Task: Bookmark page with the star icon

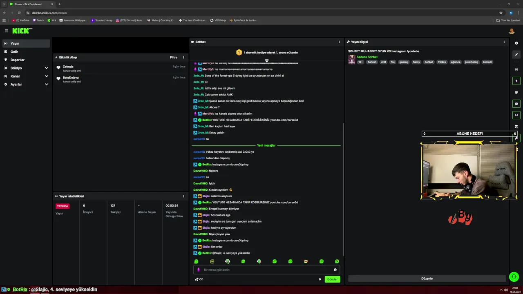Action: point(501,13)
